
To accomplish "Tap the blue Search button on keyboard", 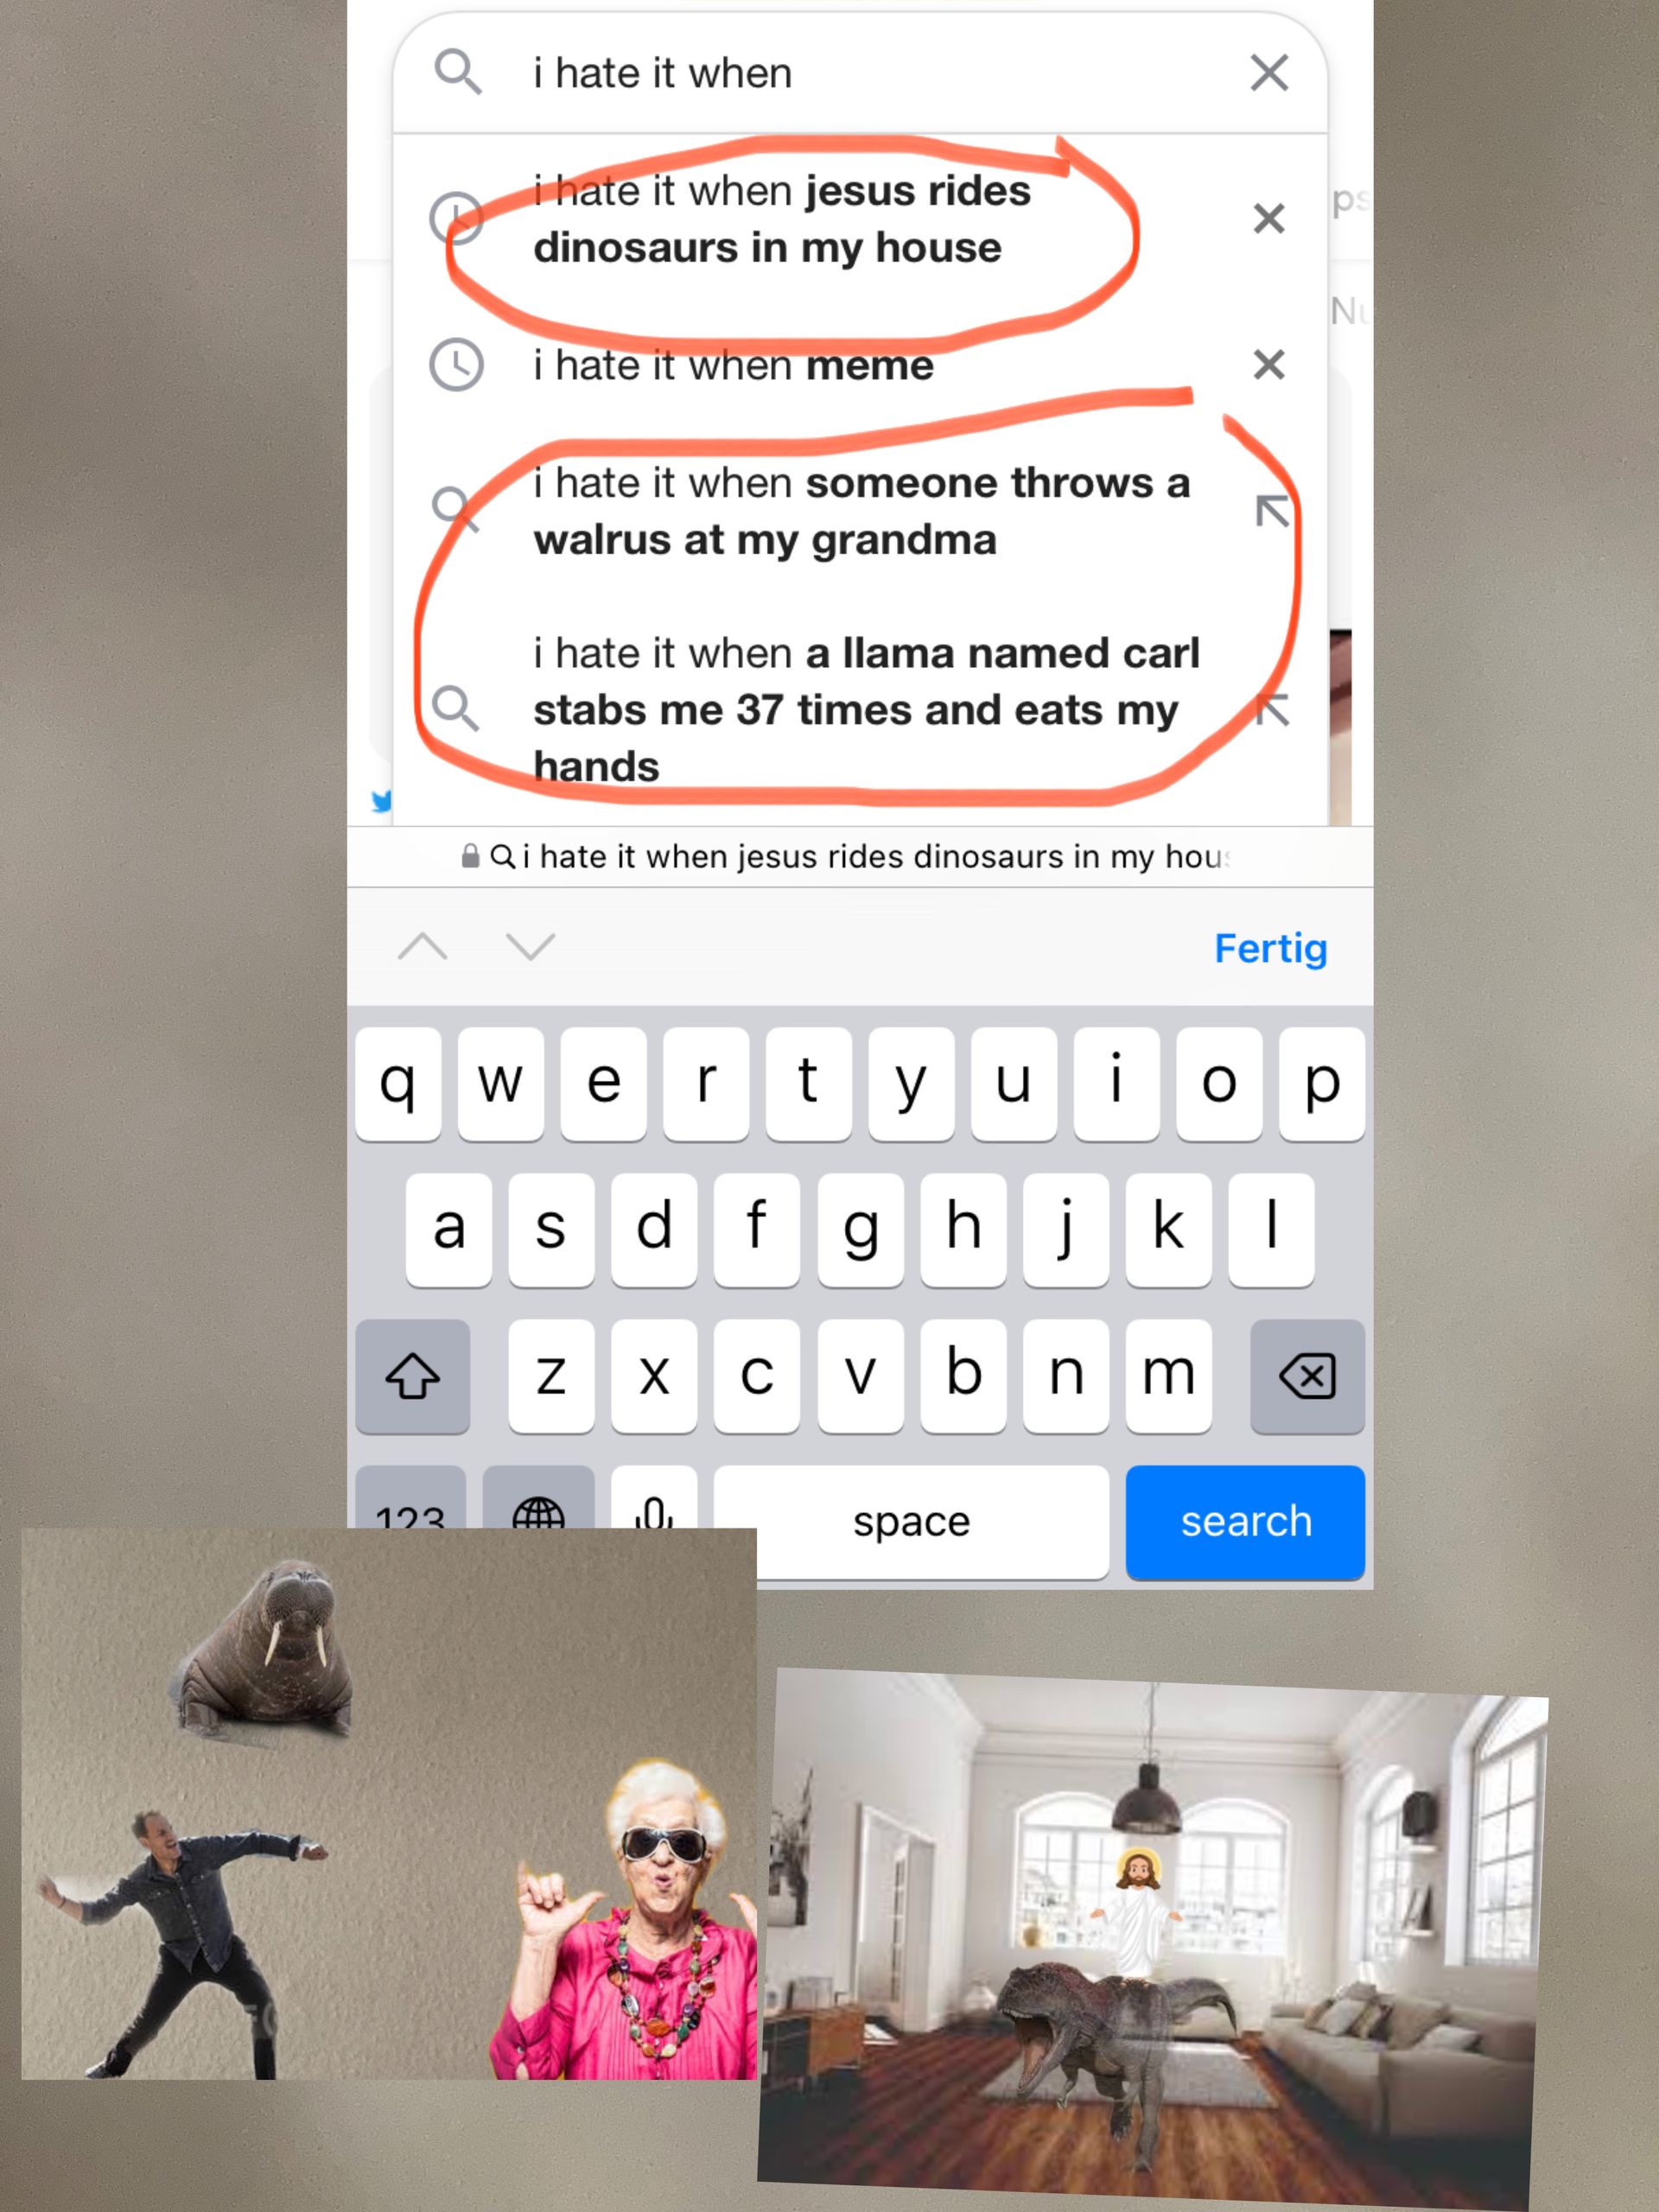I will [x=1246, y=1521].
